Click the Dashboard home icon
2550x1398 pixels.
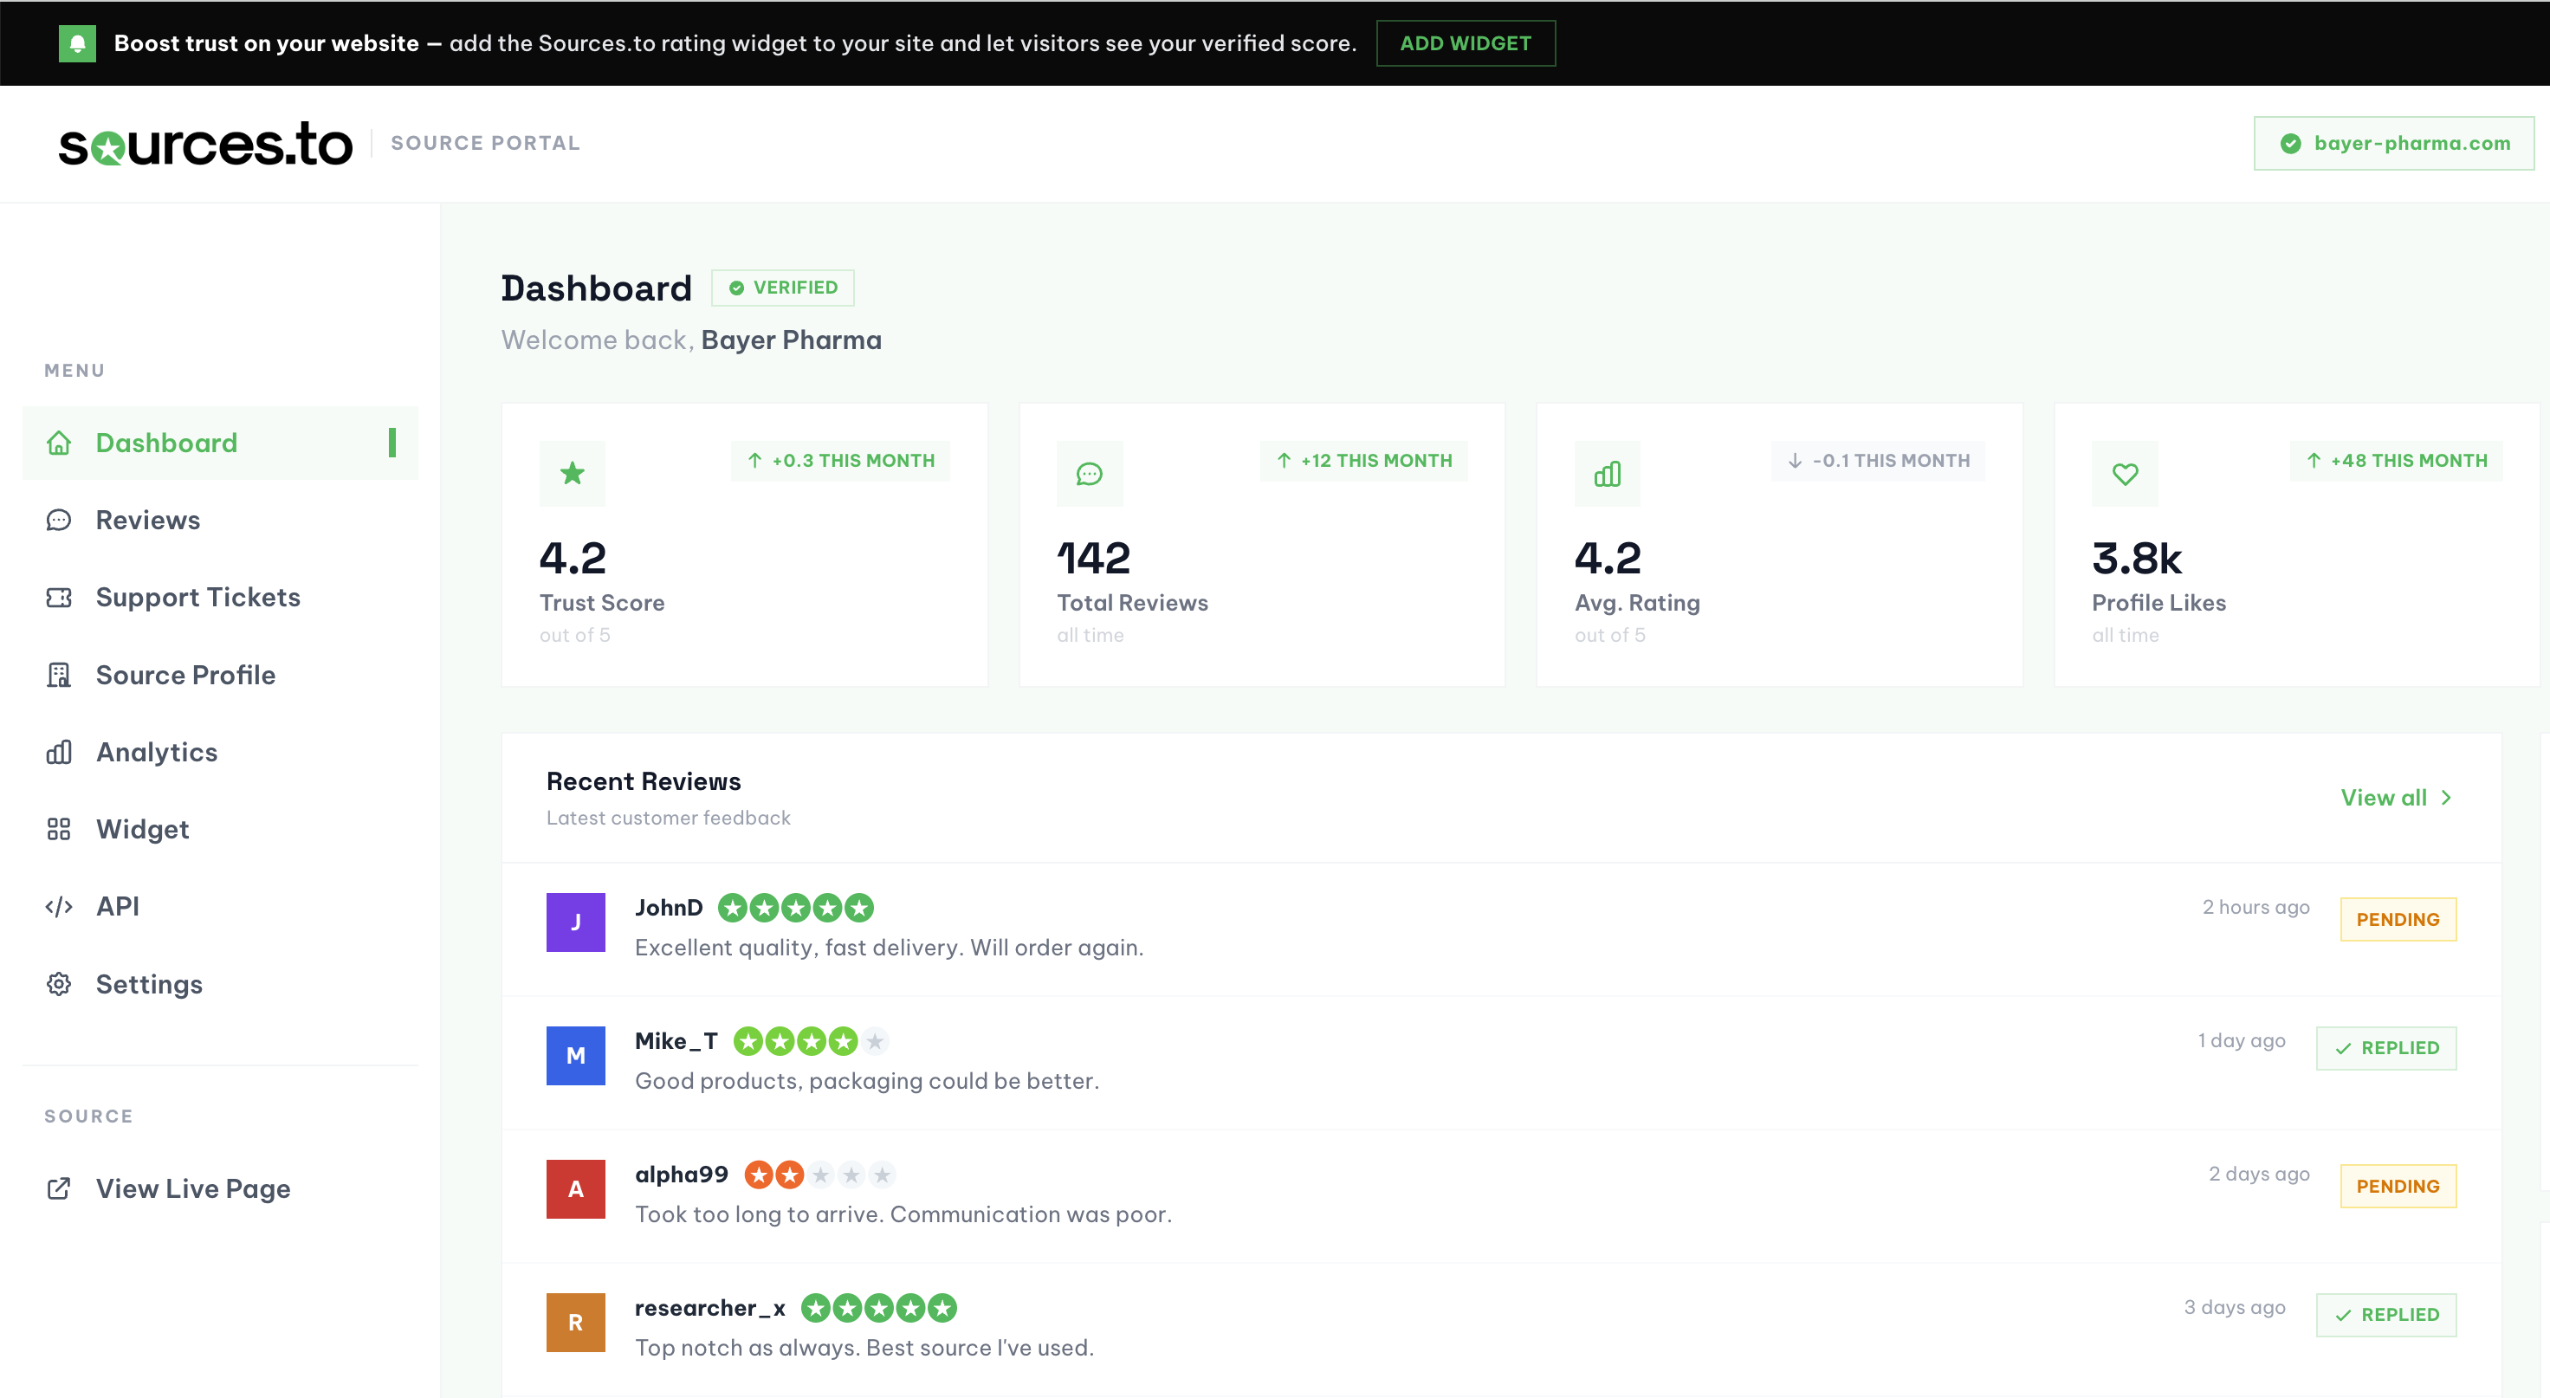point(60,443)
